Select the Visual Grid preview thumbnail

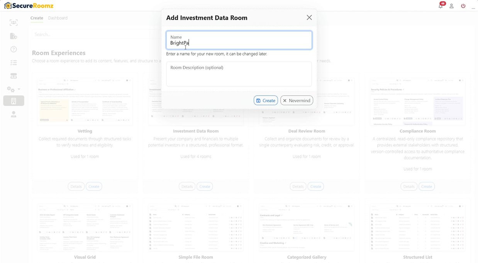click(x=85, y=228)
